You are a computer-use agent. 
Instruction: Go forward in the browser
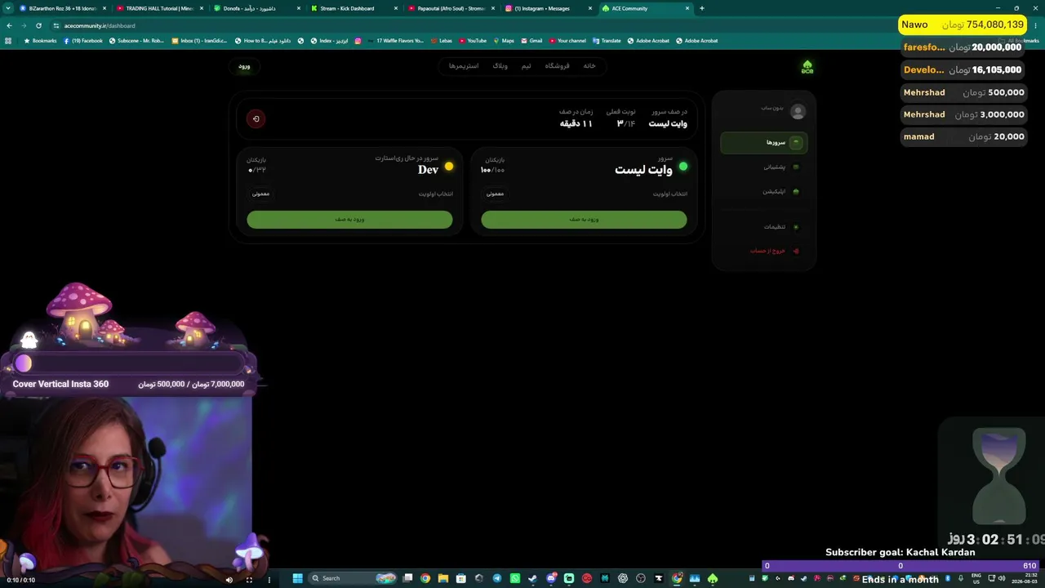click(24, 25)
